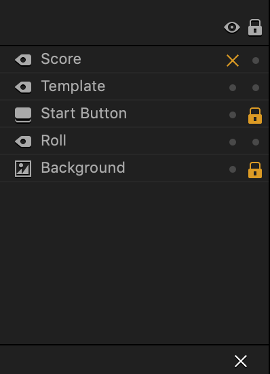This screenshot has width=270, height=374.
Task: Click the Background layer image icon
Action: point(23,169)
